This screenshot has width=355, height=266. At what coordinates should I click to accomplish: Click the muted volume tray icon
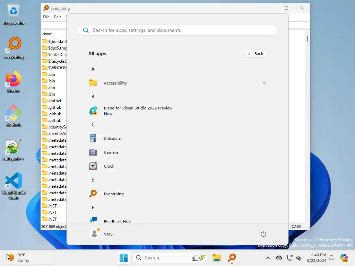tap(299, 258)
